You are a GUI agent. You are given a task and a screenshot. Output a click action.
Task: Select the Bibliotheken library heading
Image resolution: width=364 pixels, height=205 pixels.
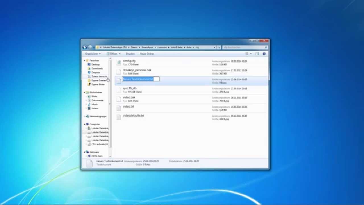[x=96, y=93]
